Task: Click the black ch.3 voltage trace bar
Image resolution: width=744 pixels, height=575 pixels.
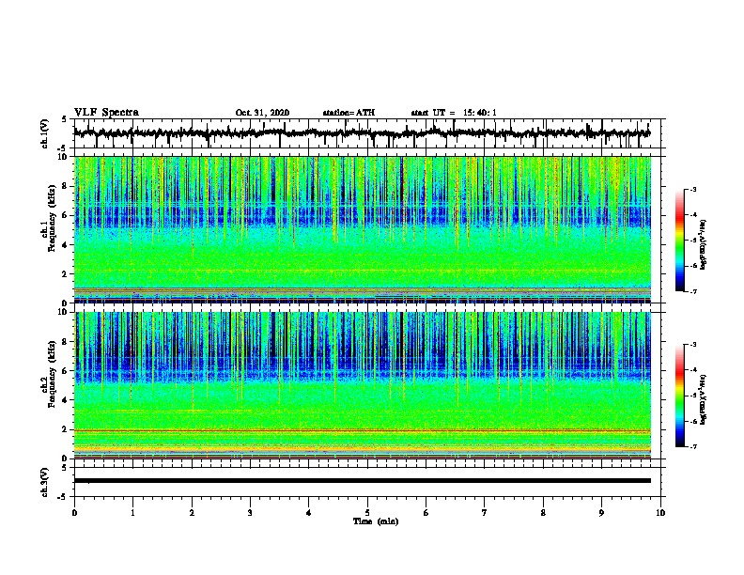Action: 363,481
